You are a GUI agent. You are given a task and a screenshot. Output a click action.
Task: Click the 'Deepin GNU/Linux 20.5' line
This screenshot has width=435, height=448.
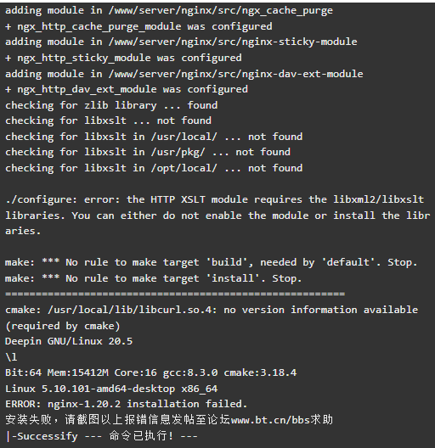pos(69,341)
